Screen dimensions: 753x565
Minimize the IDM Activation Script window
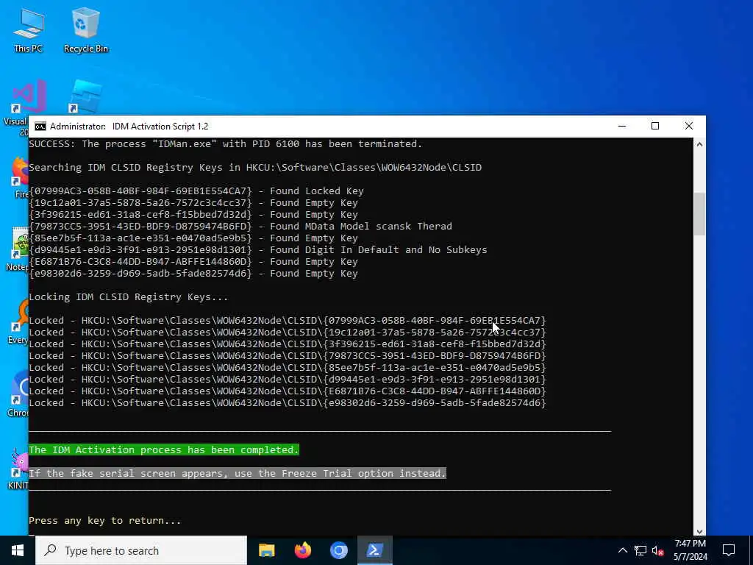(622, 126)
